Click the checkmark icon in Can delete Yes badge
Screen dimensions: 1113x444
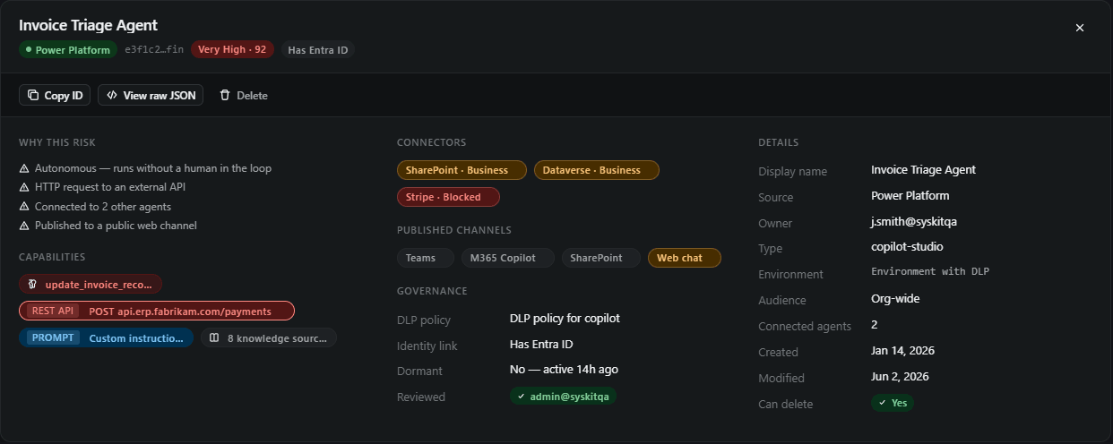883,403
